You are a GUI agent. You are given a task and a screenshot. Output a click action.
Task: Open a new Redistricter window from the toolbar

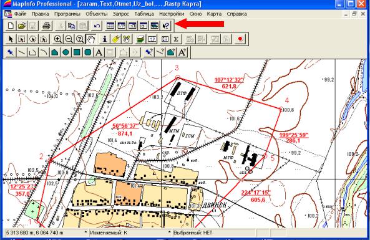point(155,26)
